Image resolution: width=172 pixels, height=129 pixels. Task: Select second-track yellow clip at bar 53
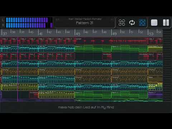156,48
